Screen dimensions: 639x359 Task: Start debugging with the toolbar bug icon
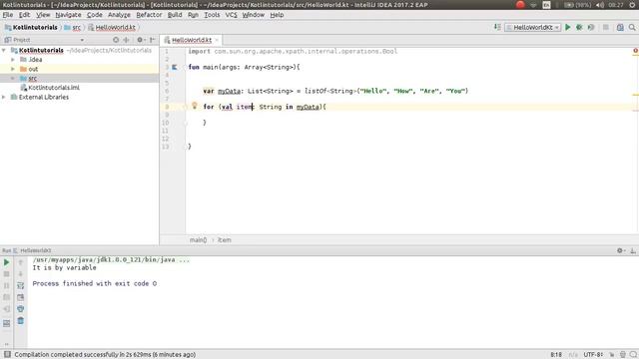click(579, 27)
